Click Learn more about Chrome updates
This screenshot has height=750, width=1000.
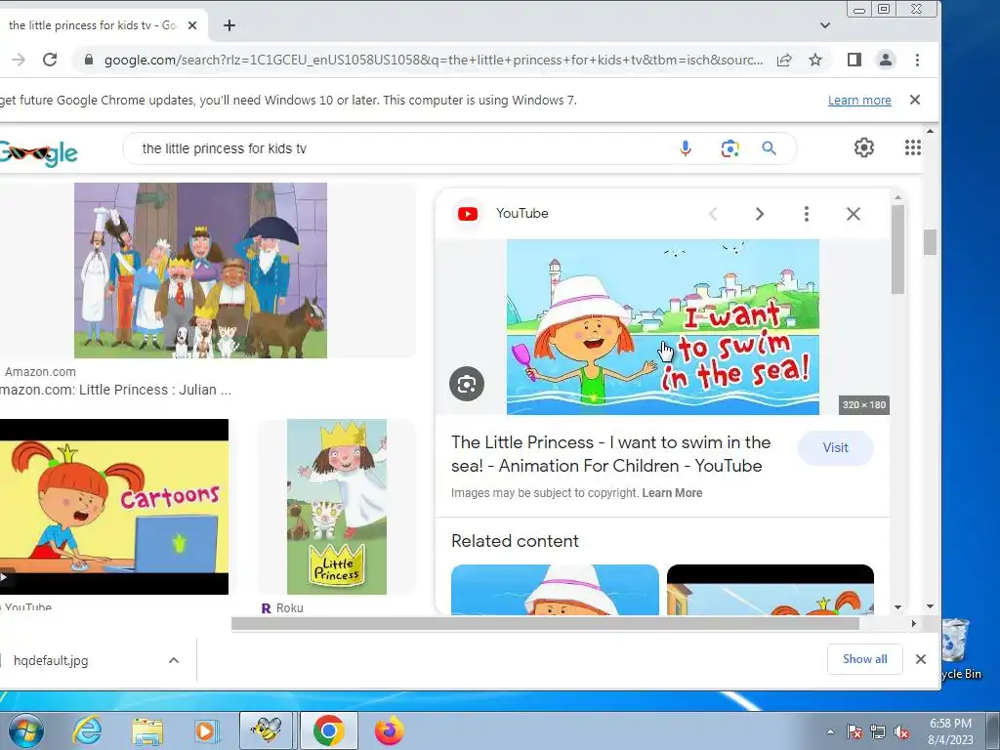click(859, 101)
